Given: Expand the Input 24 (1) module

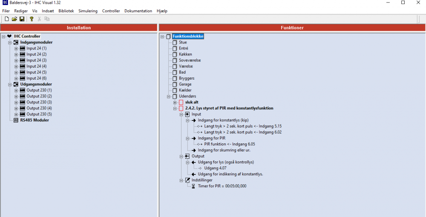Looking at the screenshot, I should [16, 49].
